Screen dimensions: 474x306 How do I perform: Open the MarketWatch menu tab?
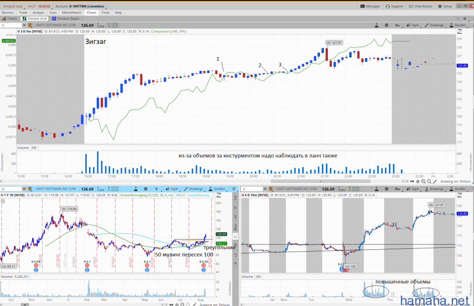[72, 13]
